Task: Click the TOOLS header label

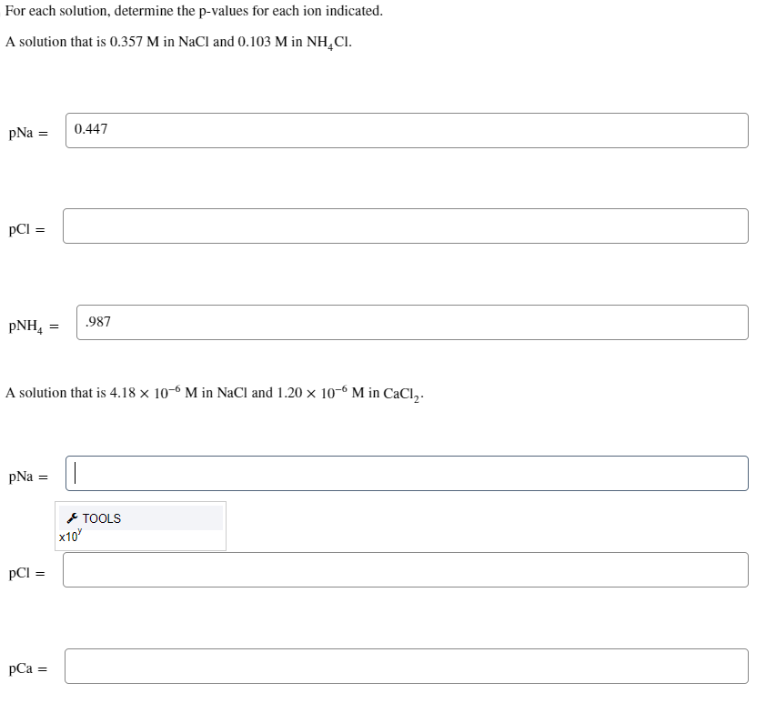Action: 101,518
